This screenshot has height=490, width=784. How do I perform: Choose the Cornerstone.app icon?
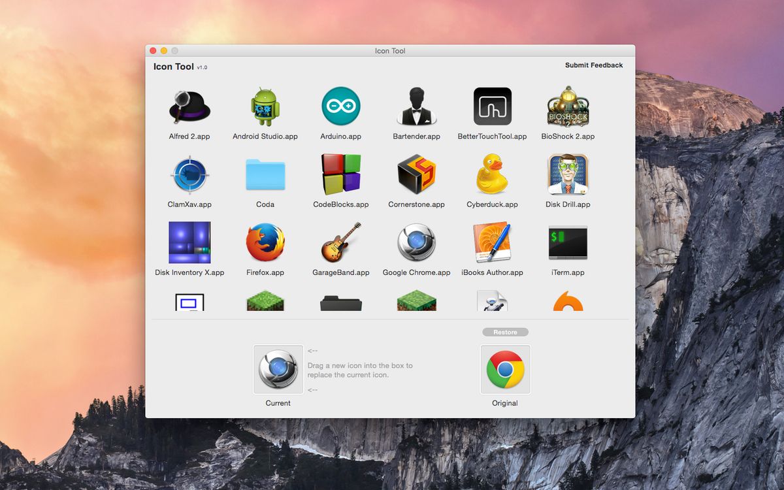[416, 174]
